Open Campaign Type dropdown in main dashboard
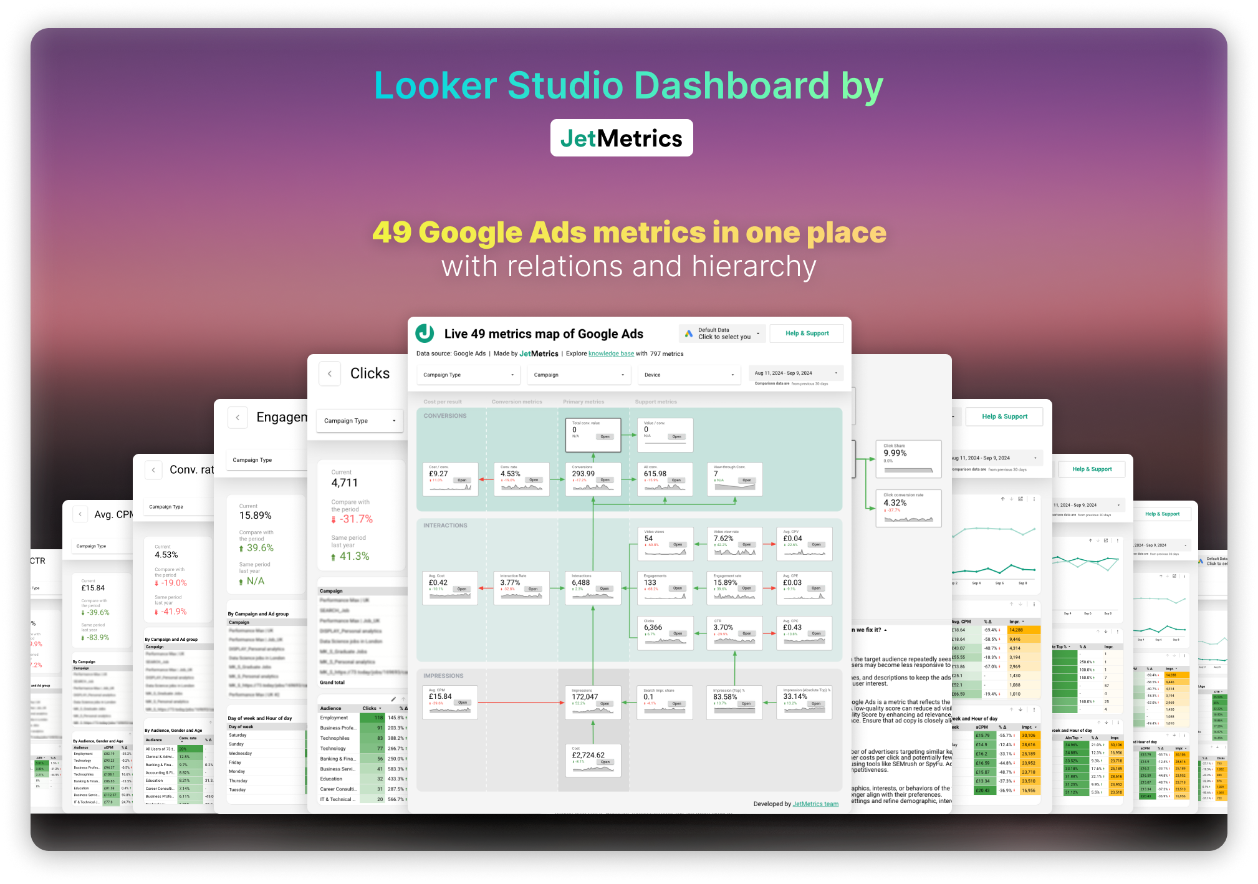The image size is (1258, 884). coord(468,375)
